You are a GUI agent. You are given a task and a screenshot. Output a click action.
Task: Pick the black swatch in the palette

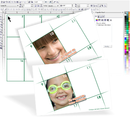coord(126,17)
